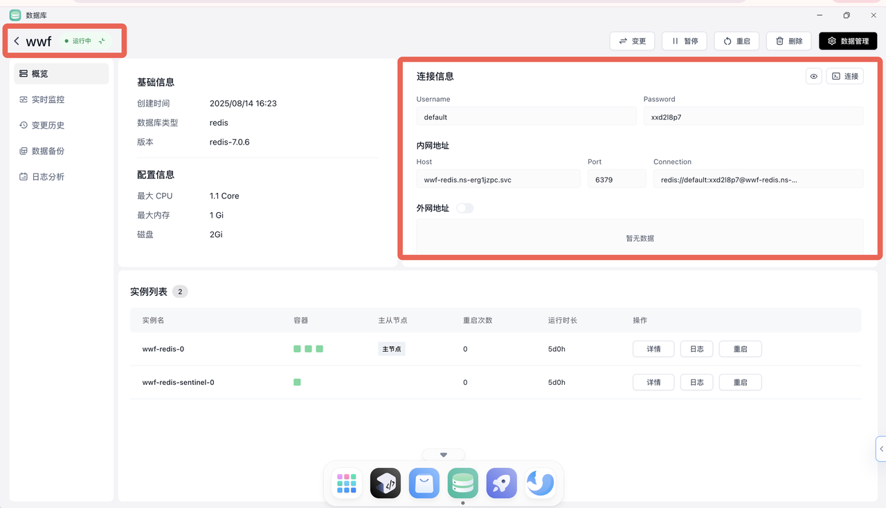Open the code DevBox icon in dock

click(x=385, y=483)
